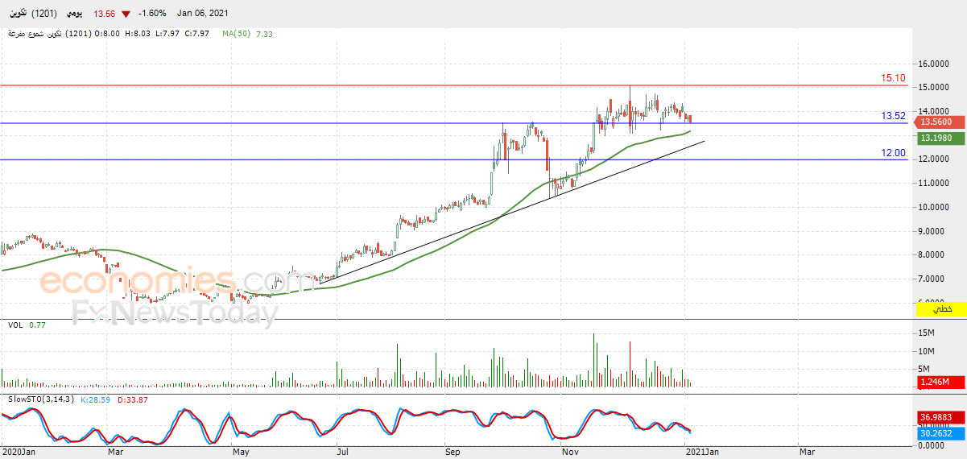Click the Jan 06, 2021 date label
This screenshot has height=459, width=967.
[197, 13]
